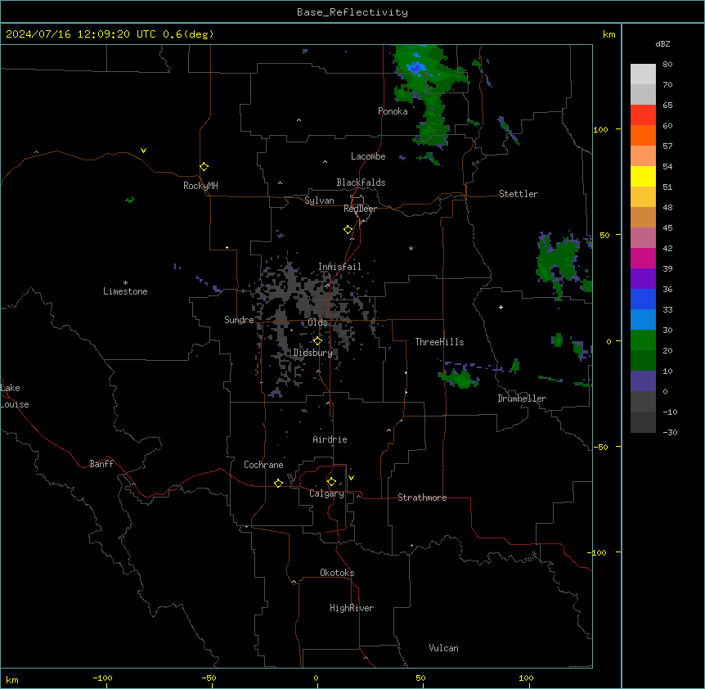Click the asterisk marker above Limestone label
705x689 pixels.
(125, 282)
